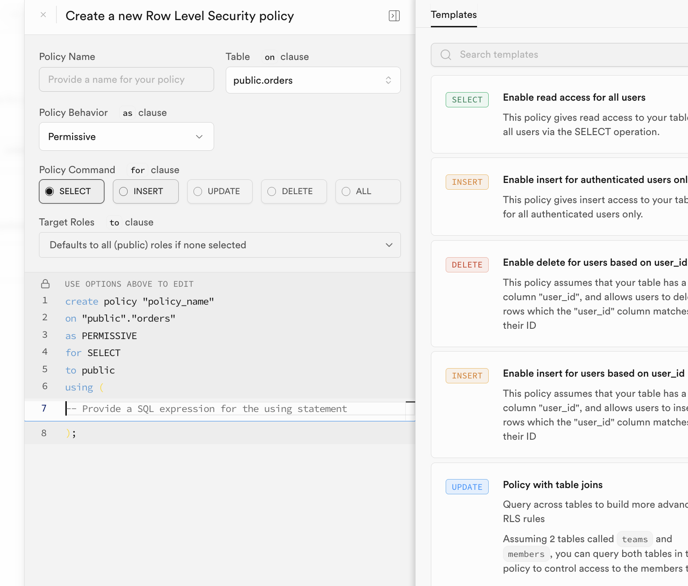
Task: Focus the Policy Name input field
Action: pyautogui.click(x=126, y=80)
